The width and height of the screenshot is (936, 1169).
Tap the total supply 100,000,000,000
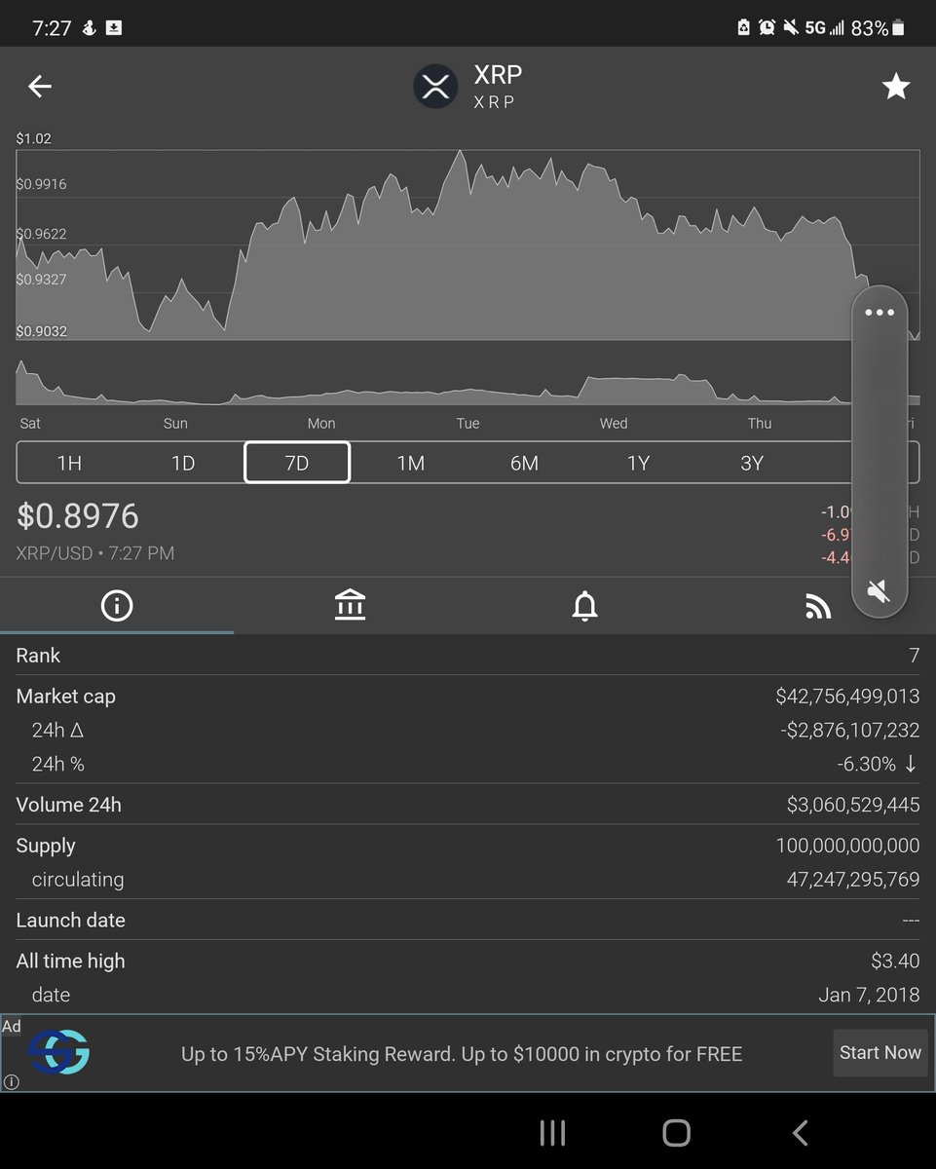point(847,846)
